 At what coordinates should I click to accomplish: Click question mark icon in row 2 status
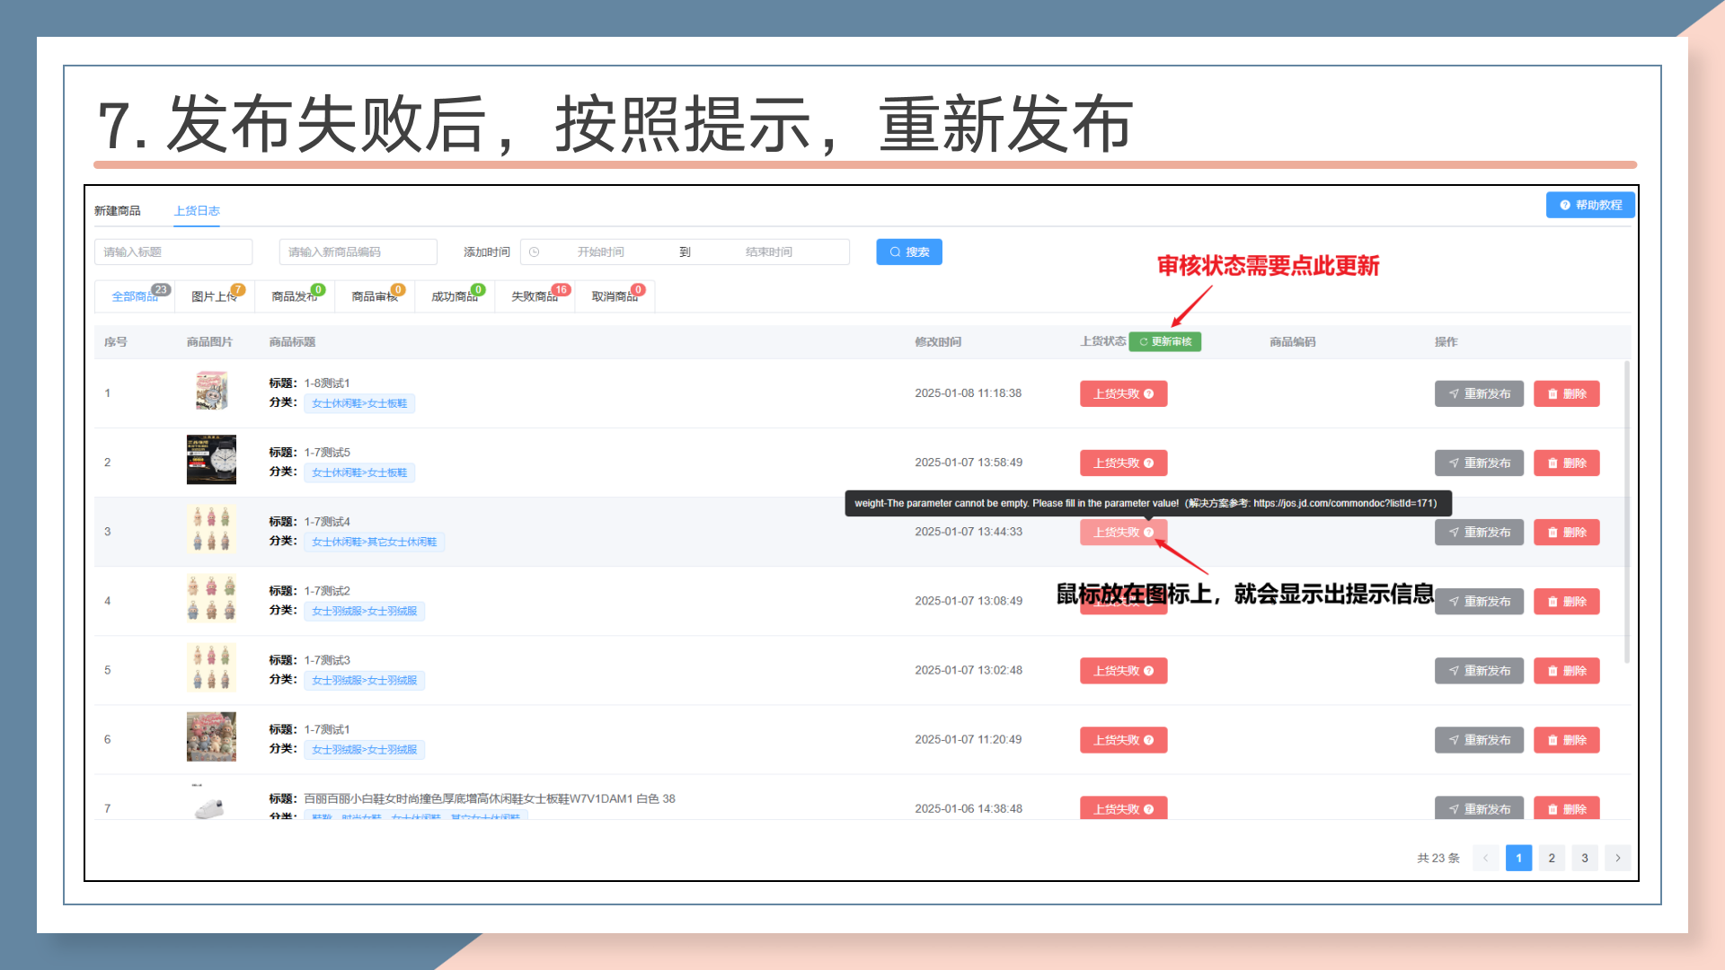[1148, 463]
